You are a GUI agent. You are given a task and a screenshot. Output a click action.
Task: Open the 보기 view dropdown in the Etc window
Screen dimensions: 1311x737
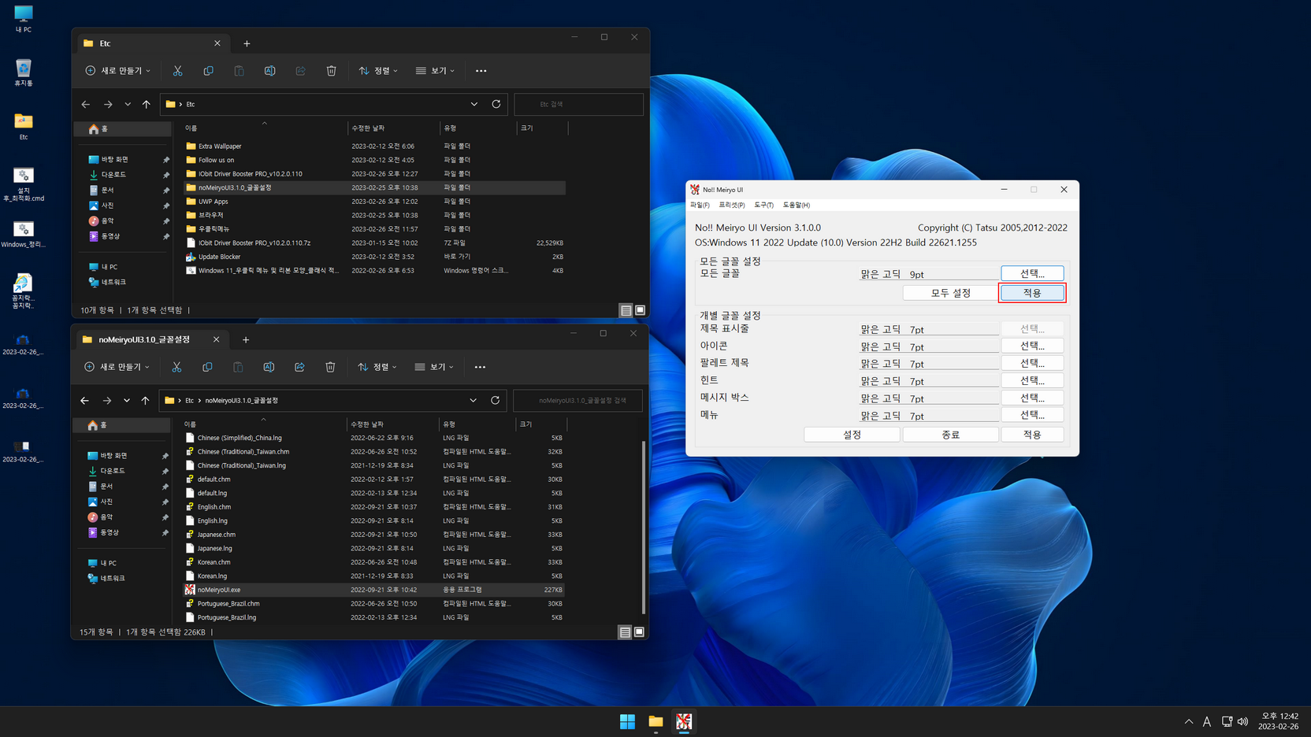(x=435, y=71)
